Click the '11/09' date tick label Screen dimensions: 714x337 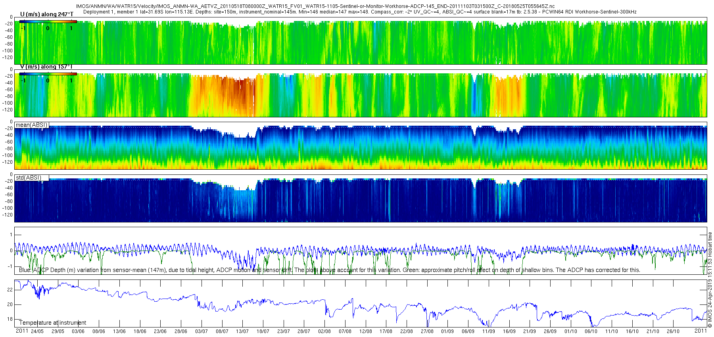(x=489, y=331)
